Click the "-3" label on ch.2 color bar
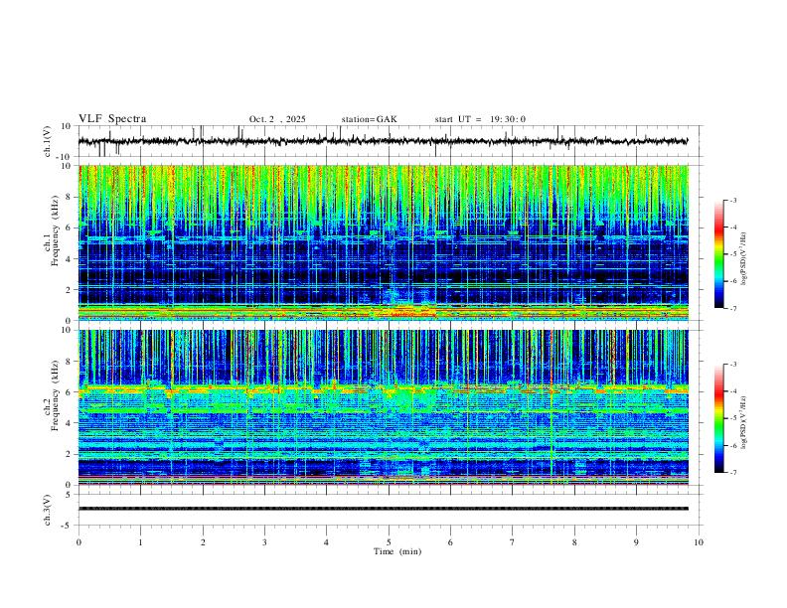The width and height of the screenshot is (787, 608). pos(732,365)
